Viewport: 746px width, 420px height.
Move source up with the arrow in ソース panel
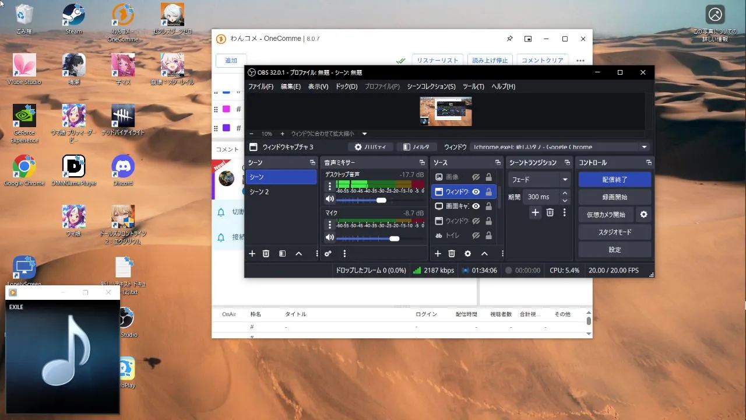click(x=484, y=254)
